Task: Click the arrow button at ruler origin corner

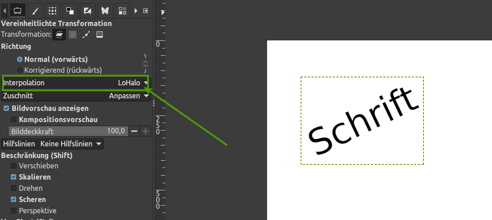Action: coord(163,13)
